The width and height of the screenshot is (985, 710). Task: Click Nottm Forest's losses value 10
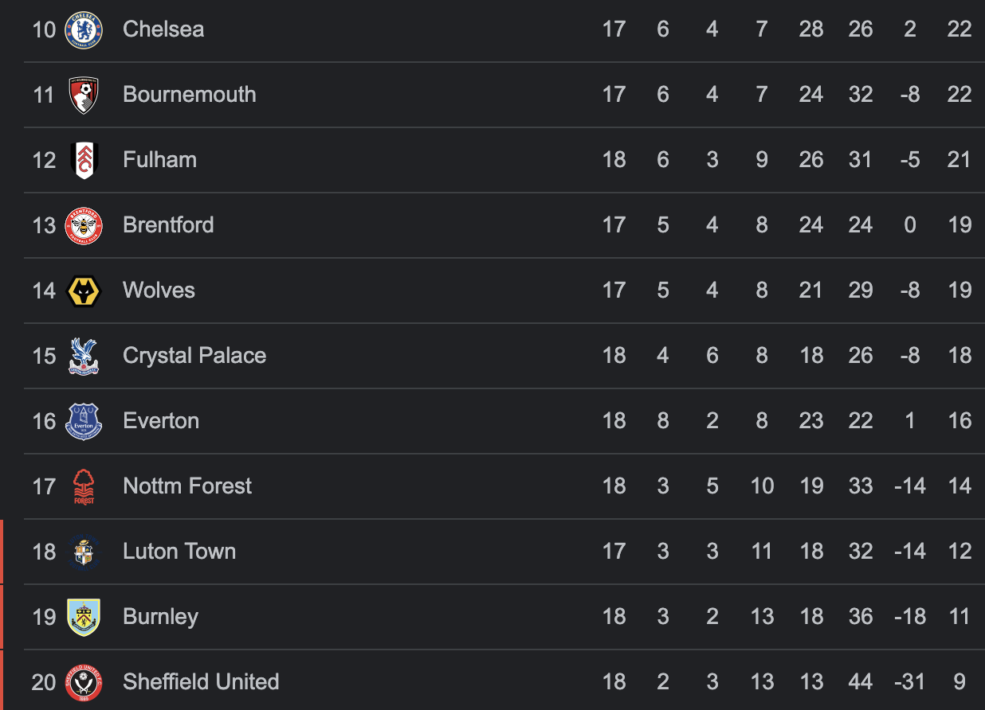point(762,486)
